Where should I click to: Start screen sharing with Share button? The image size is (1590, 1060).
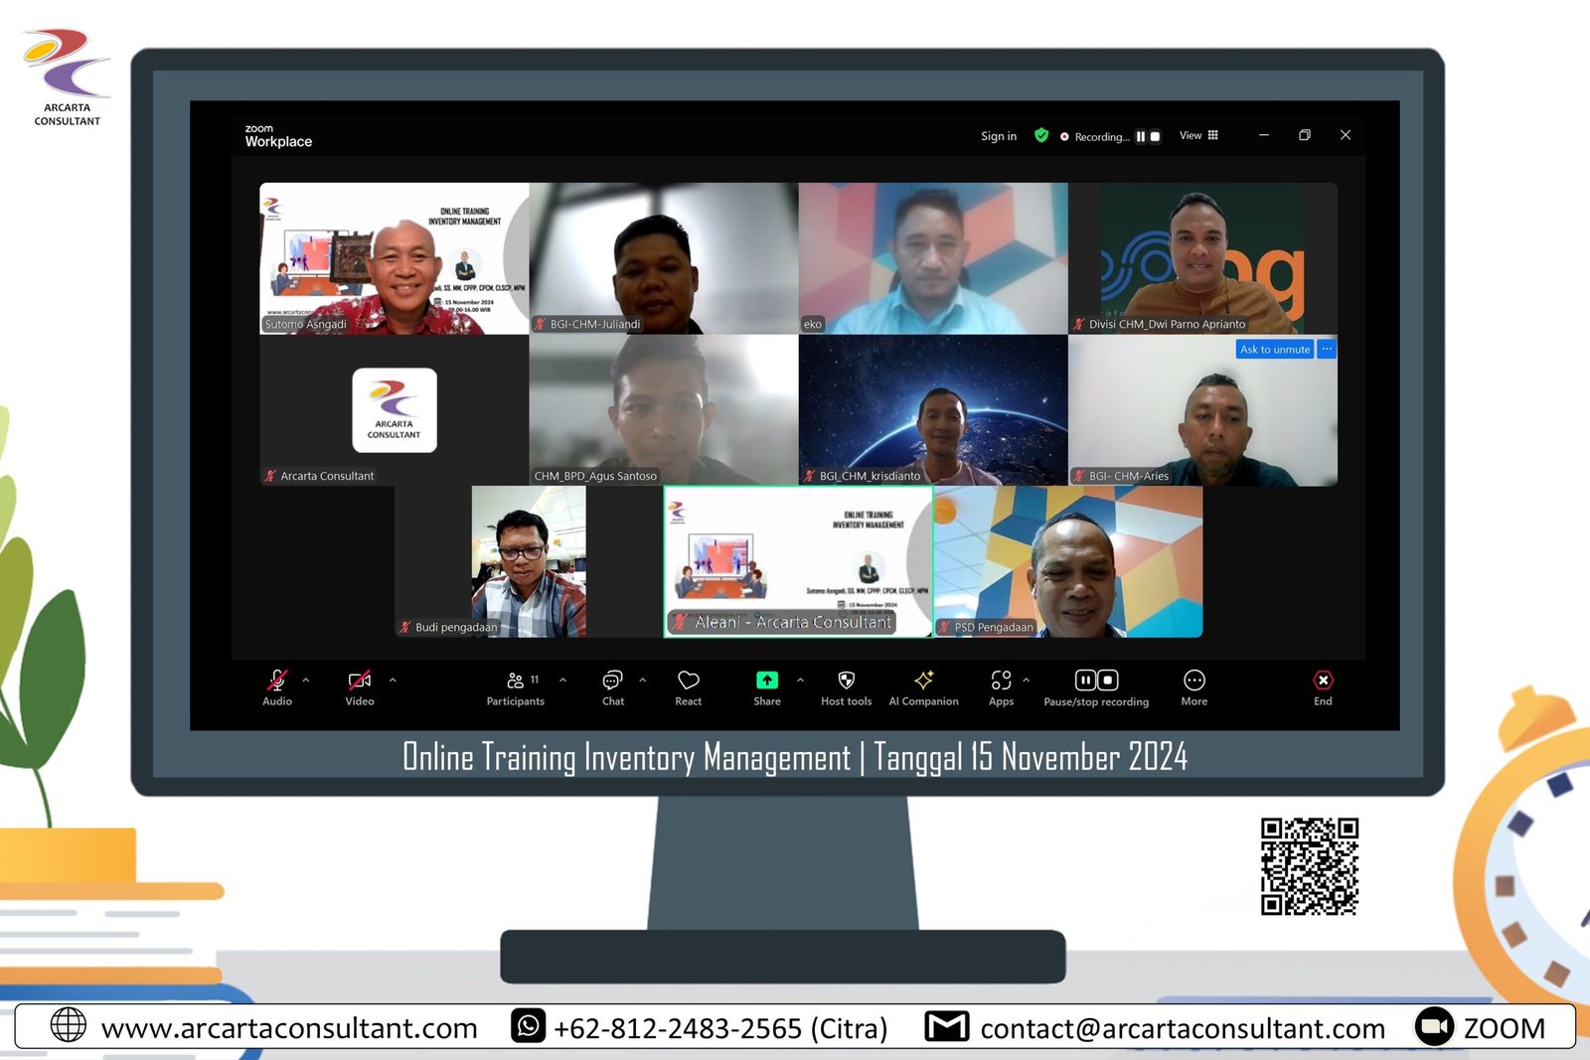tap(766, 687)
